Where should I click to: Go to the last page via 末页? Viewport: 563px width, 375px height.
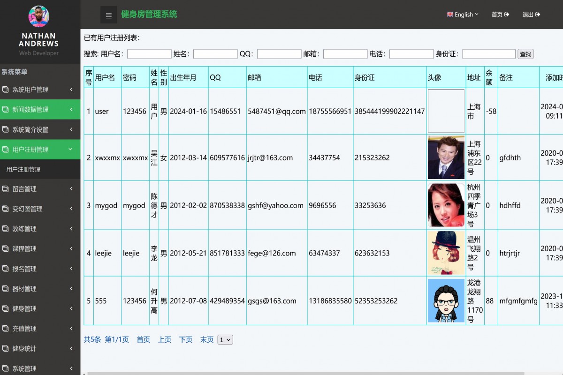click(x=206, y=339)
